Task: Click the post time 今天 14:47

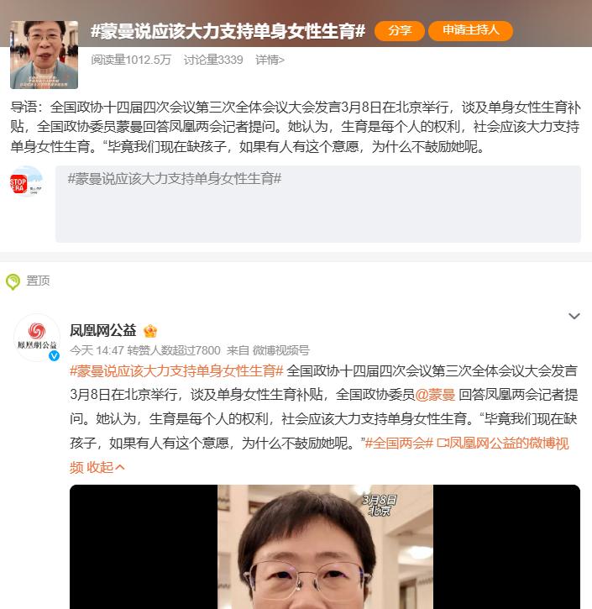Action: click(97, 350)
